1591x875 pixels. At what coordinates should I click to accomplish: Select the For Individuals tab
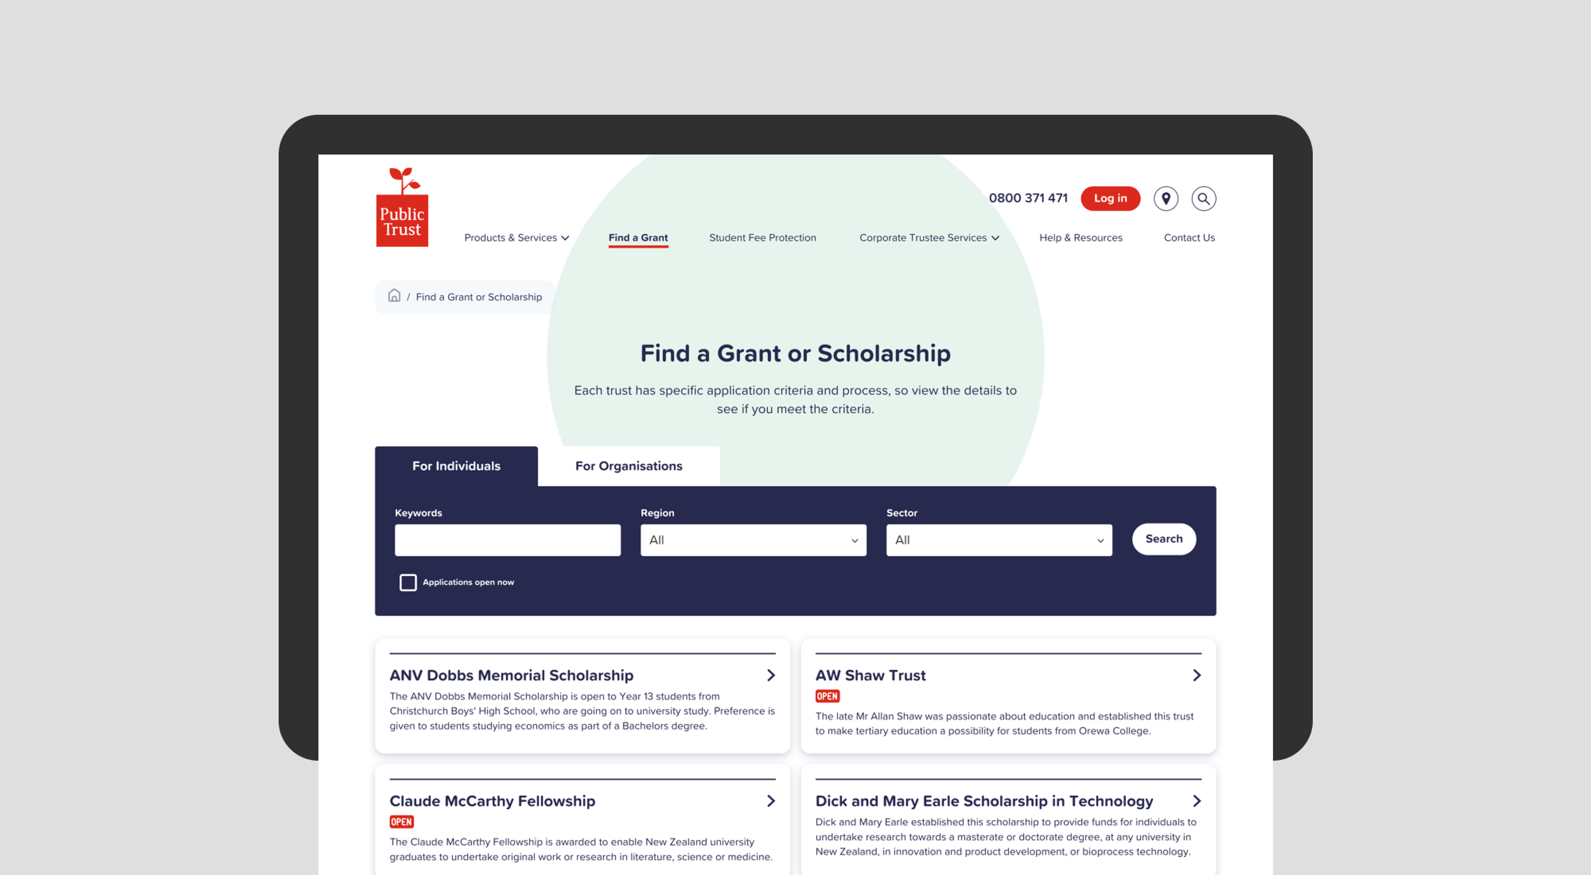click(456, 466)
